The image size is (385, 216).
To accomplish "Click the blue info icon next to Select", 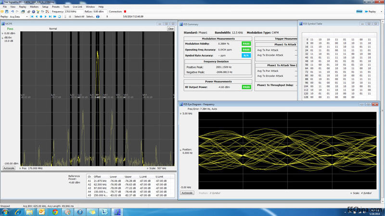I will tap(98, 17).
